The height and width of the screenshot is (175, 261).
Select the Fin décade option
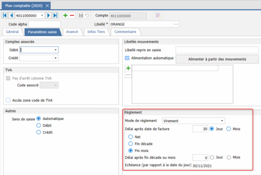(x=130, y=144)
